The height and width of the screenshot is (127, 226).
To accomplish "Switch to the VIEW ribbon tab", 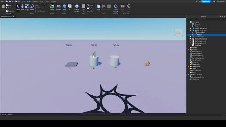I will click(x=47, y=1).
